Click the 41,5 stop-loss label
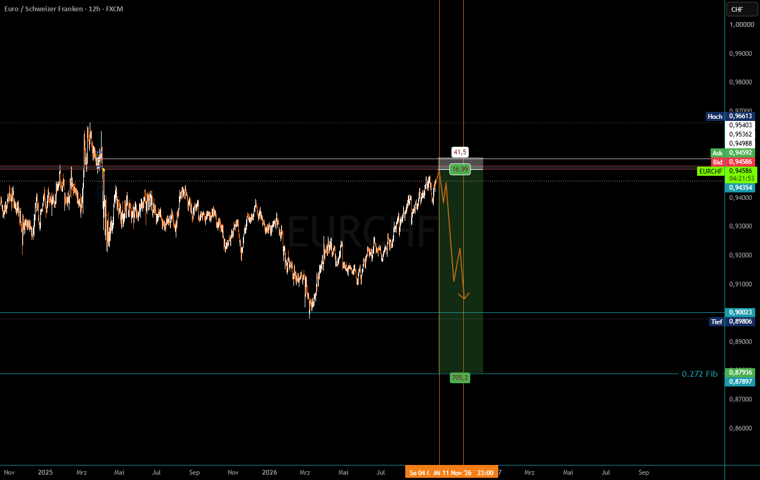760x480 pixels. 460,152
